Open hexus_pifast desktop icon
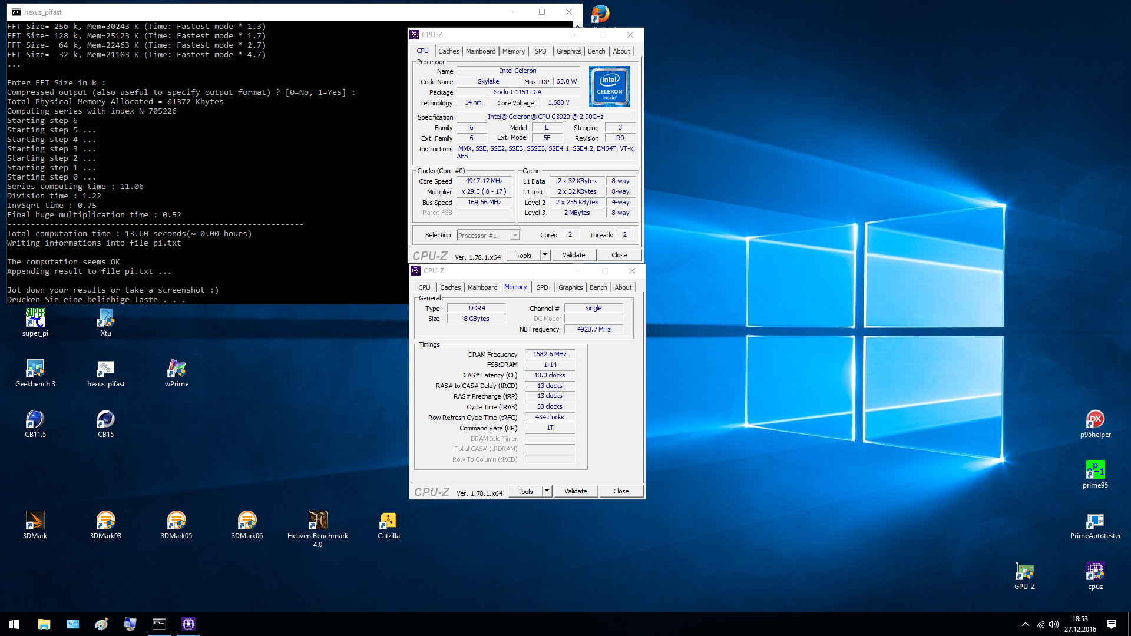1131x636 pixels. (x=106, y=373)
